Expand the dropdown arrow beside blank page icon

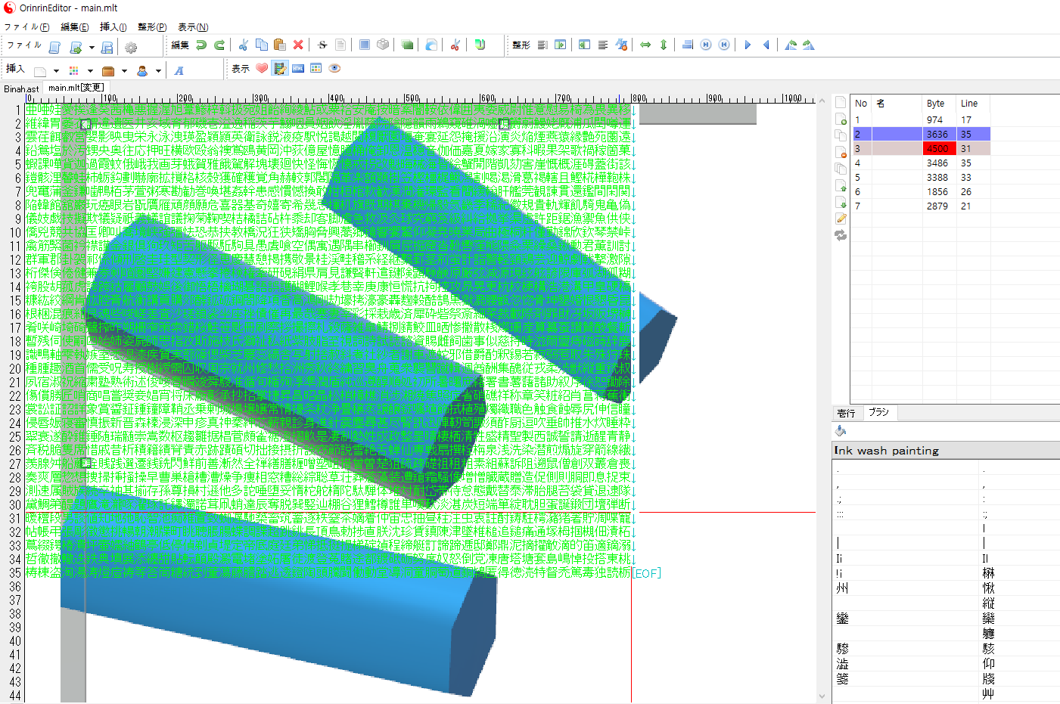coord(58,71)
